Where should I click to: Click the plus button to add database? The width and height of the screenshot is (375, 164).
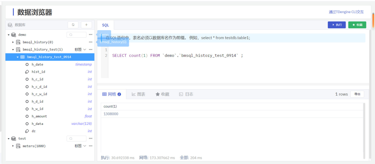86,25
